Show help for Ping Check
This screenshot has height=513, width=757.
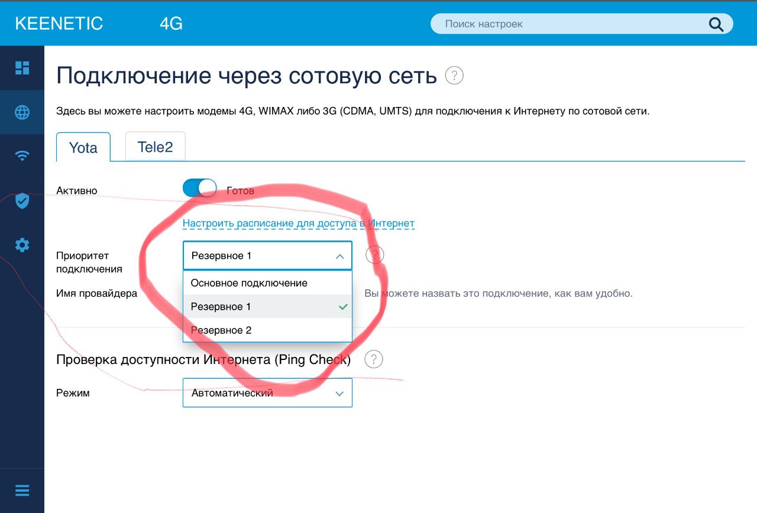coord(374,359)
